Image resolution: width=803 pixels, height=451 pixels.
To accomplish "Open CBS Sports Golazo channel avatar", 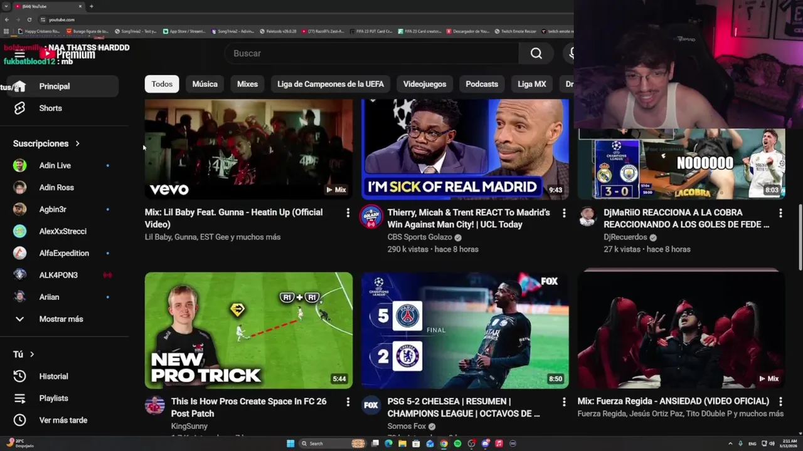I will click(371, 217).
